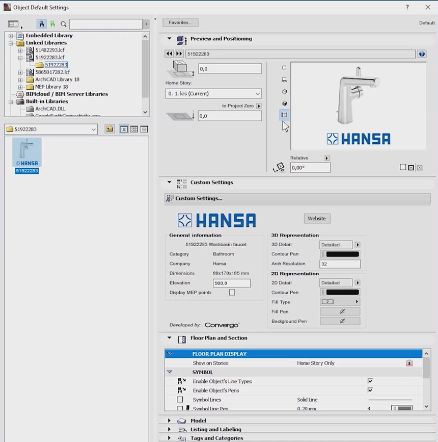
Task: Collapse the Floor Plan and Section panel
Action: point(169,337)
